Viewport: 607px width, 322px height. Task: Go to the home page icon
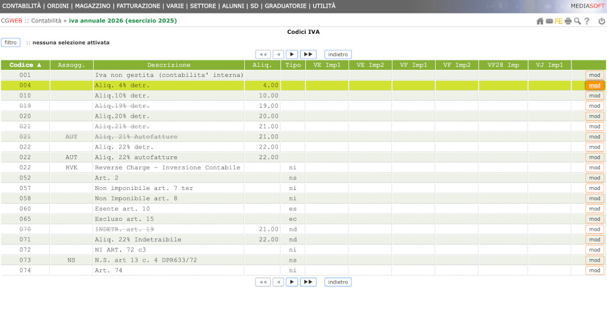tap(539, 21)
